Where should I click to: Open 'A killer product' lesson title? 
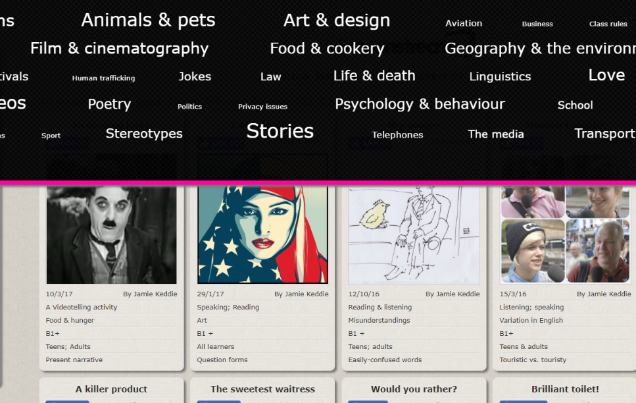111,389
